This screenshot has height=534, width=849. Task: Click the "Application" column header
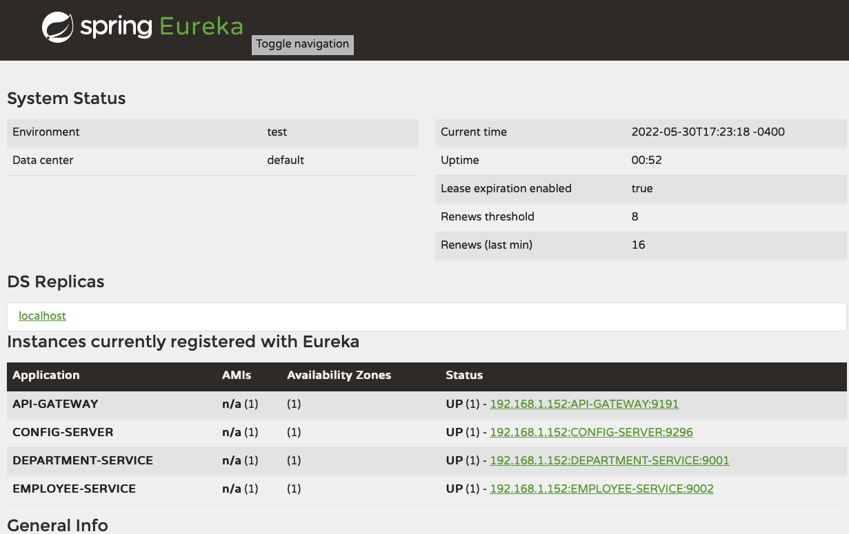(x=46, y=375)
